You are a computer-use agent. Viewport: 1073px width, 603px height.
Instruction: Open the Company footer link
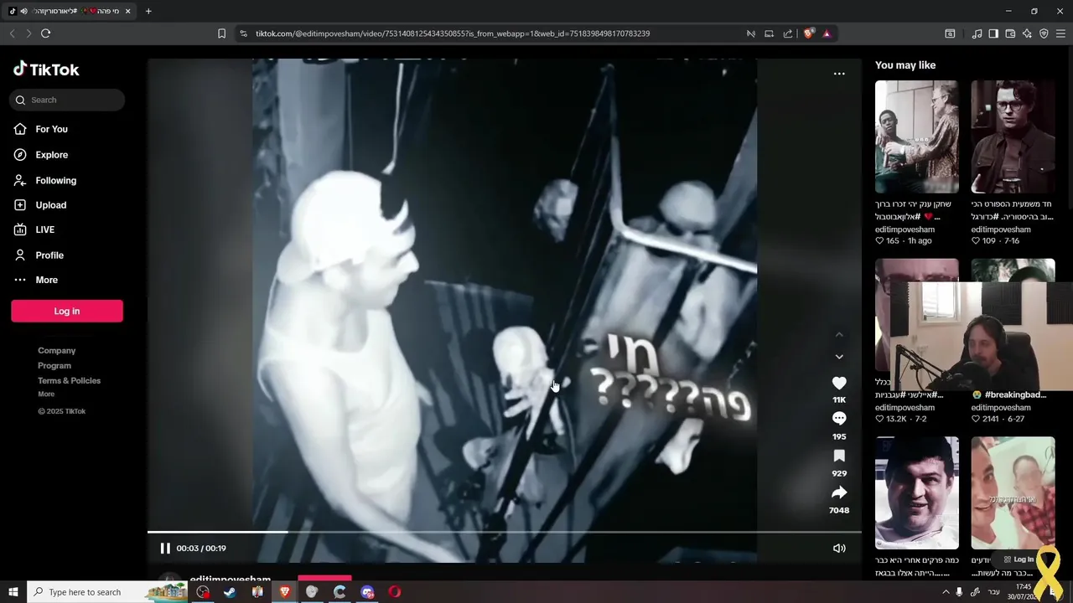[x=56, y=351]
